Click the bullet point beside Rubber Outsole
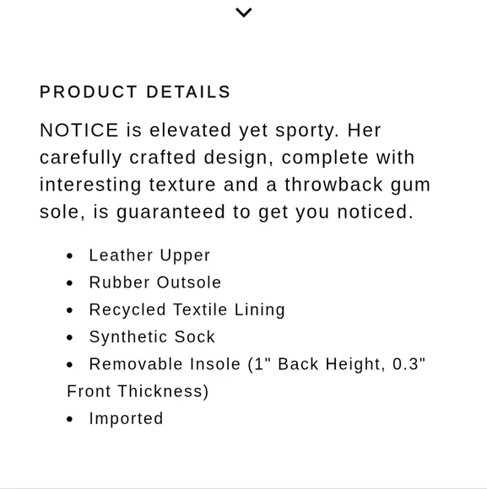This screenshot has height=489, width=487. (69, 283)
